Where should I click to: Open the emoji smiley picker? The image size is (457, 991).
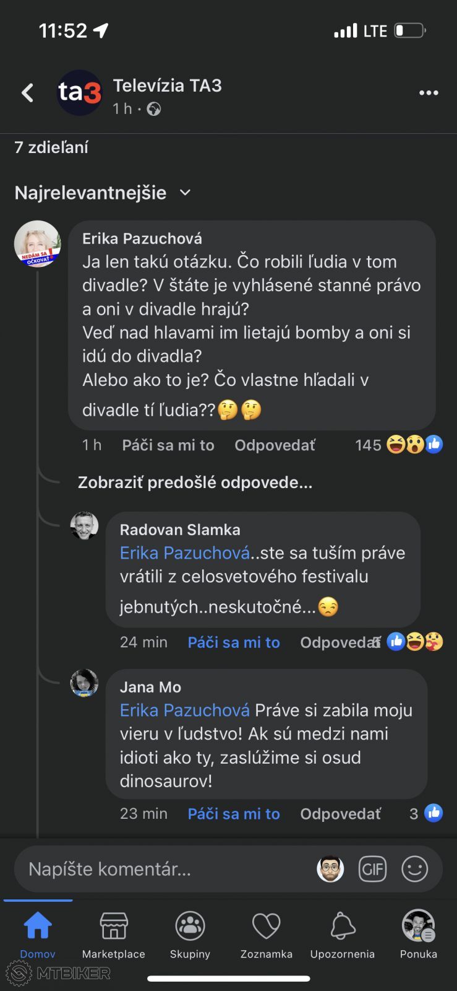coord(414,869)
